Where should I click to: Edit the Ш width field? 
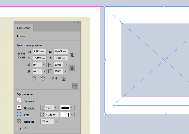coord(61,52)
